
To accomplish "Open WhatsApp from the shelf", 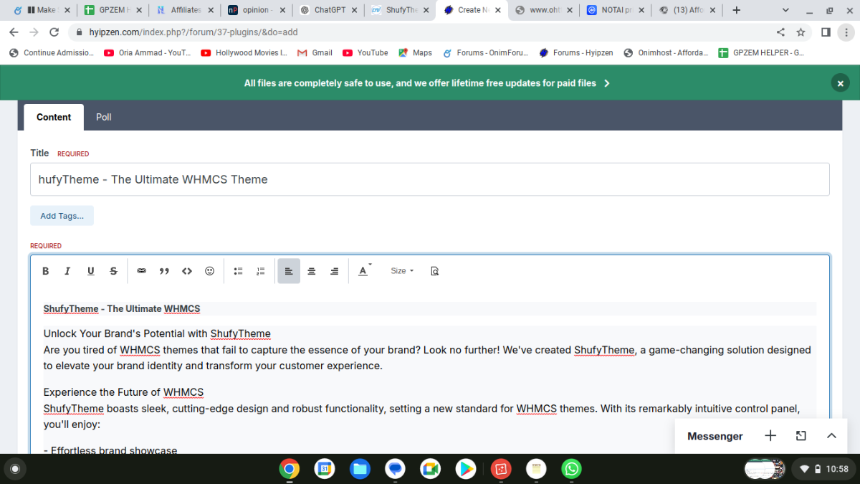I will click(571, 469).
